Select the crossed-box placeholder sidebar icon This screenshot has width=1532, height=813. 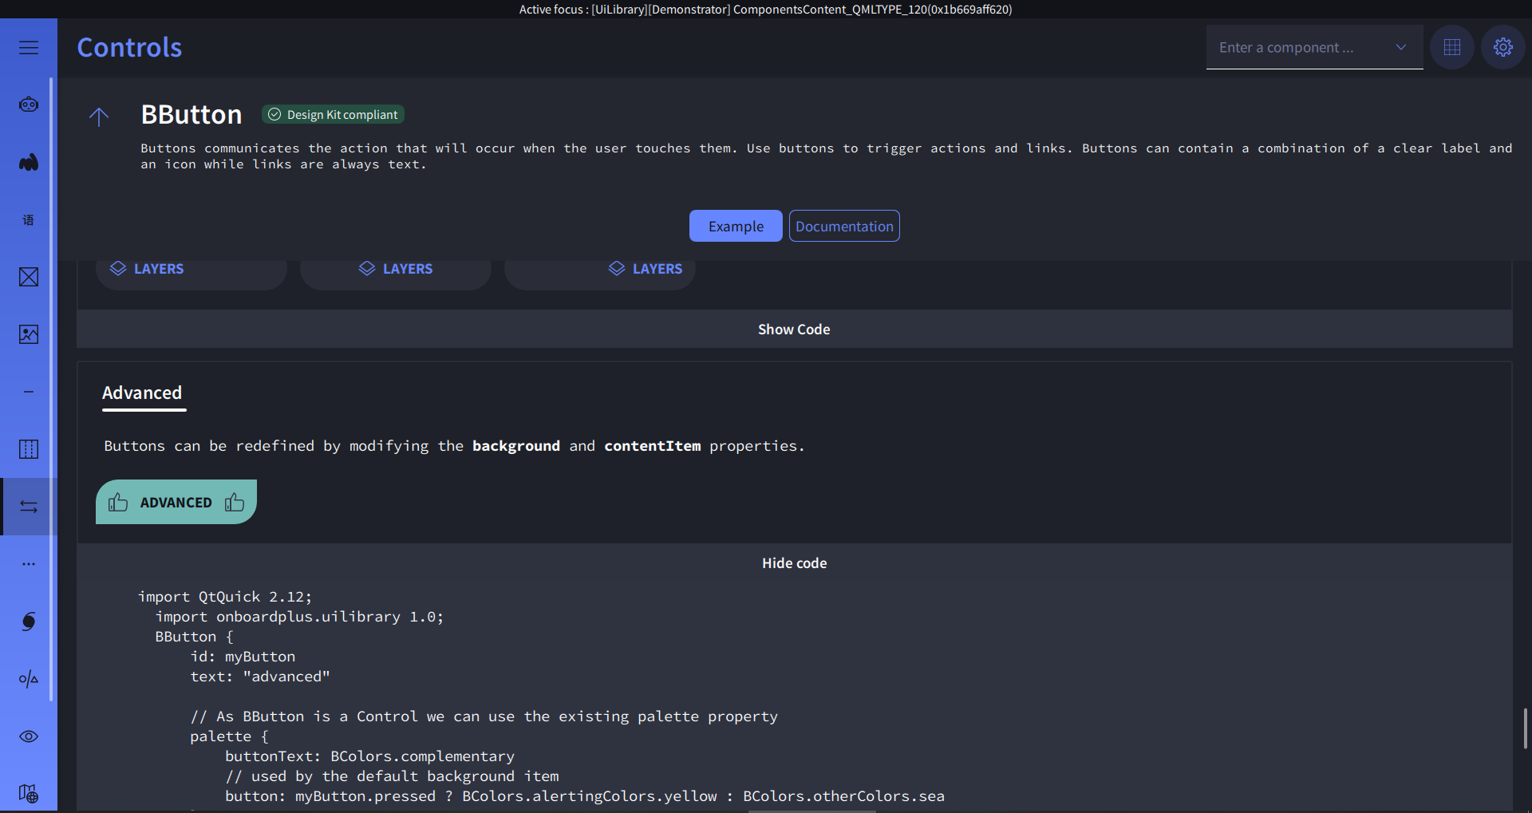pos(29,277)
